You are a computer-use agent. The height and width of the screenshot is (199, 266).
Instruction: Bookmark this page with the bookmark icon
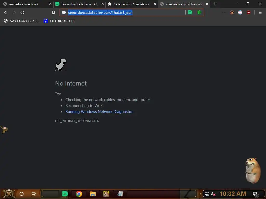(54, 12)
